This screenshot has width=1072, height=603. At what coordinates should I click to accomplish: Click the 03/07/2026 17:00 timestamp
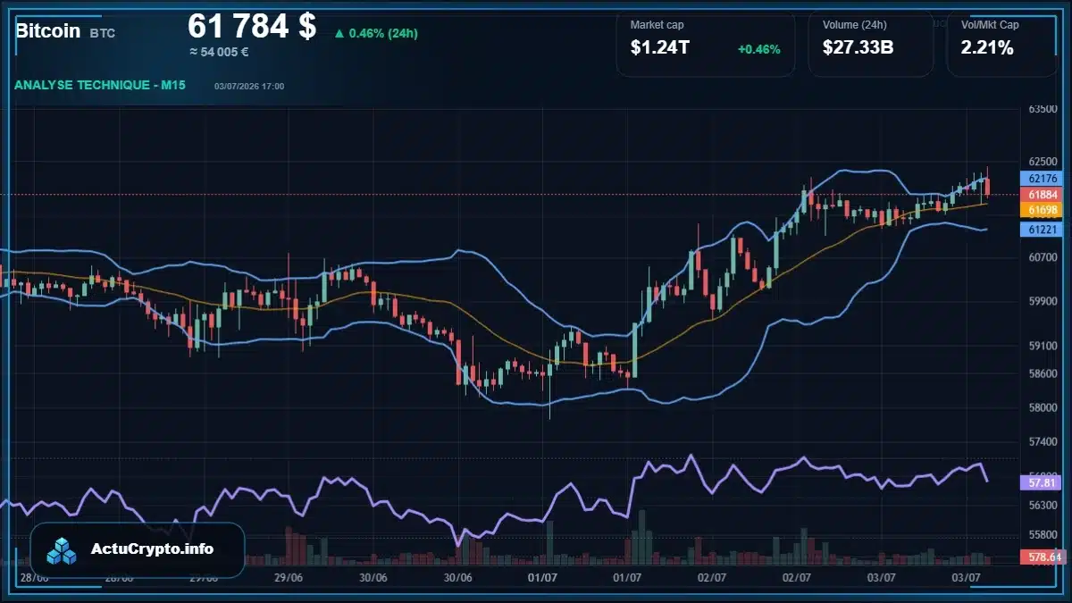249,86
